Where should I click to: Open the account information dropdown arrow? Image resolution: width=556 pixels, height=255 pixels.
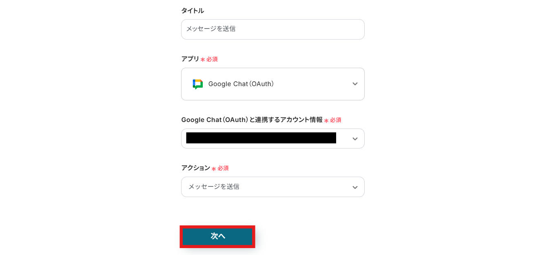[x=355, y=139]
